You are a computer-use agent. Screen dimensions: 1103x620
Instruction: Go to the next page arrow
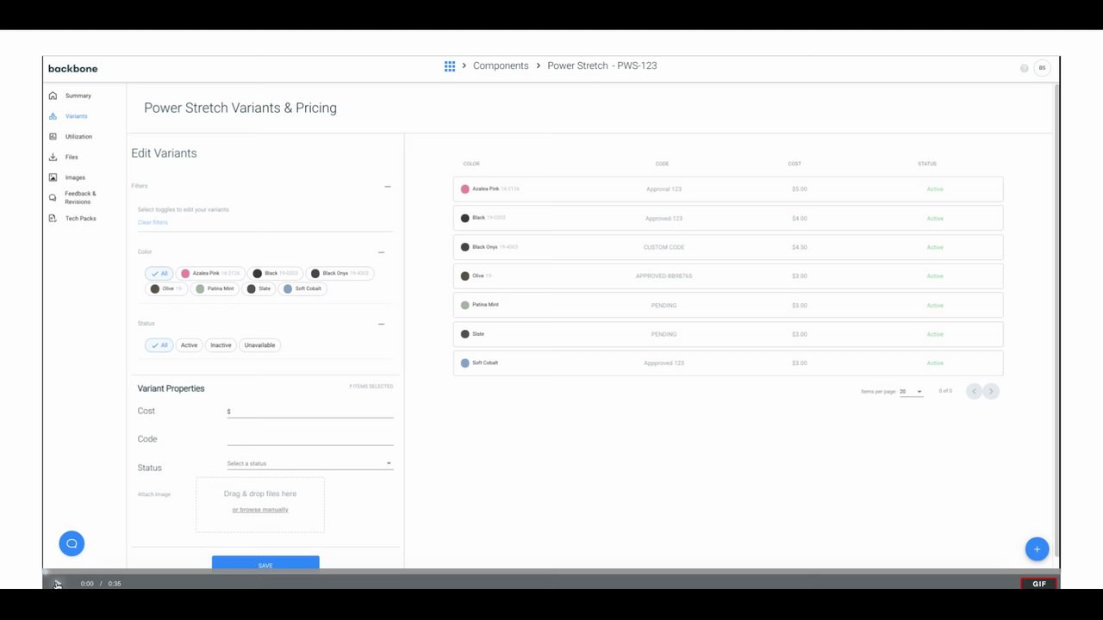coord(991,391)
